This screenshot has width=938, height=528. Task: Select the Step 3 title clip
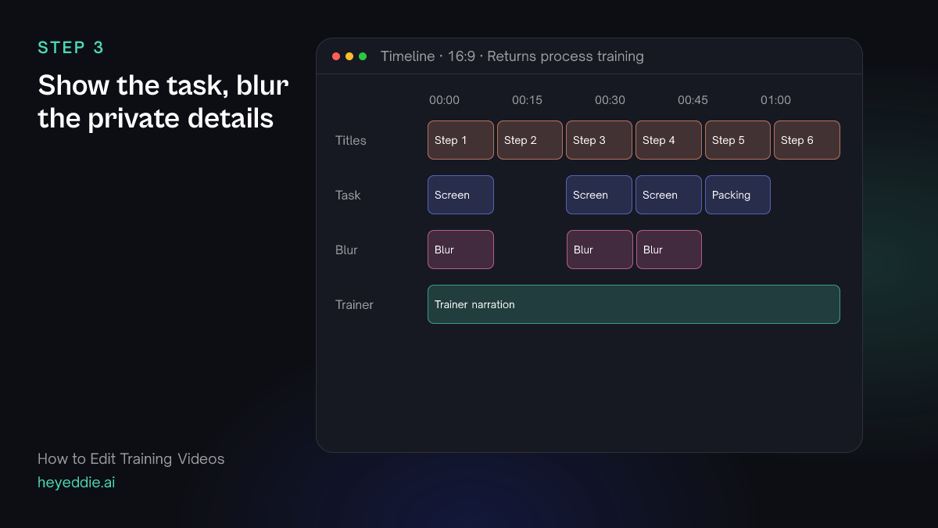[599, 140]
